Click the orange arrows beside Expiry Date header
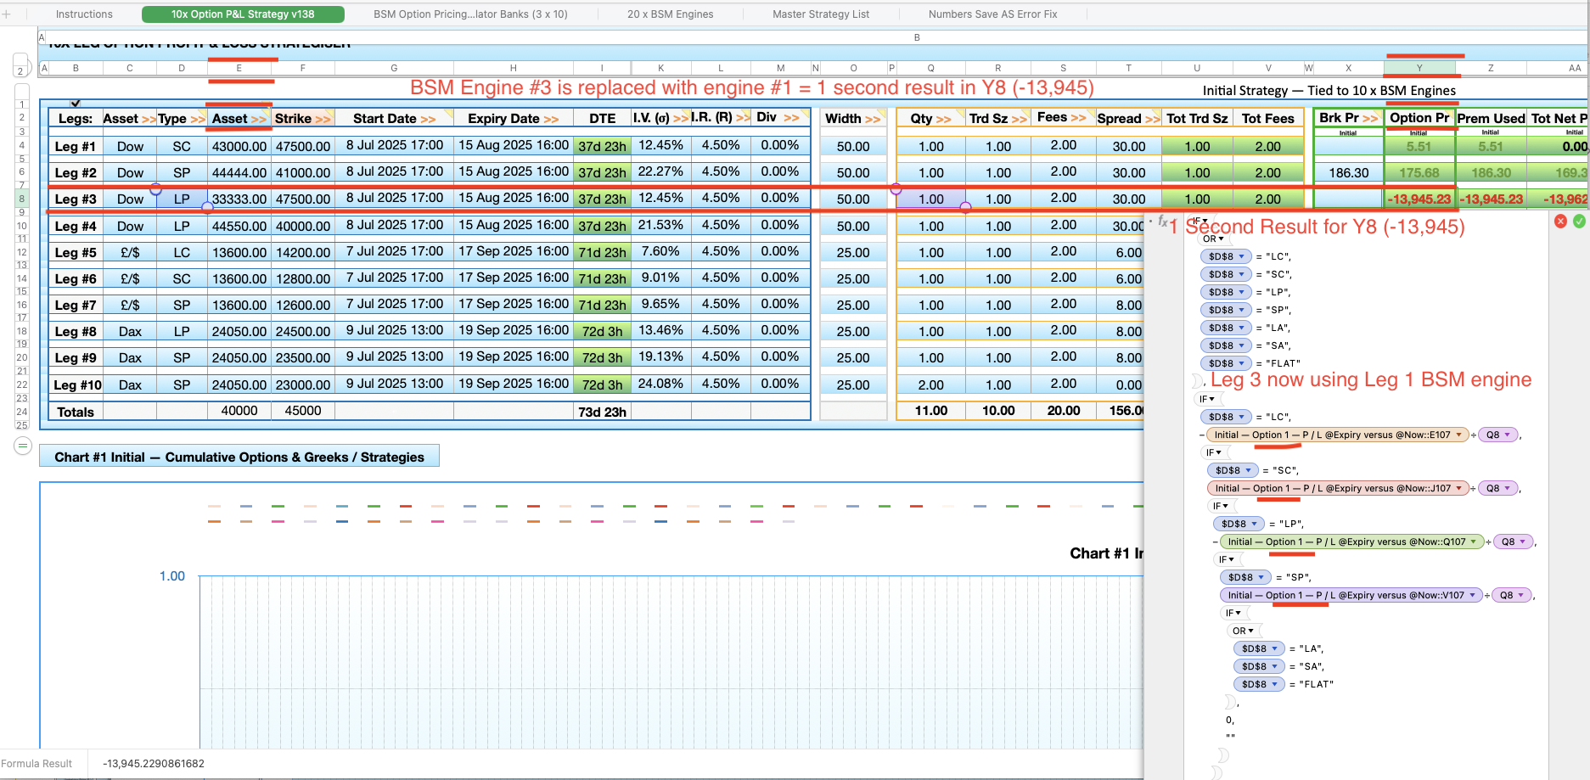The image size is (1590, 780). (x=551, y=120)
